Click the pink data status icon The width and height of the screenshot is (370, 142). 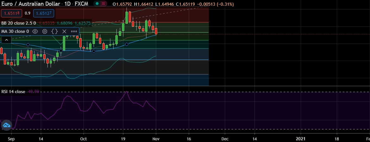pos(103,4)
